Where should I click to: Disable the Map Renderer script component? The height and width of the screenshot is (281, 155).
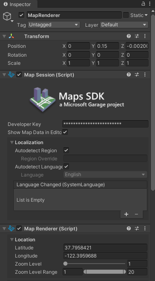click(x=19, y=228)
